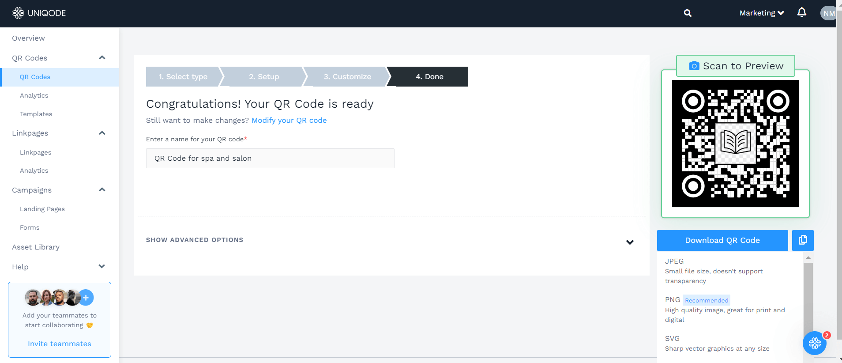Collapse the Campaigns sidebar section

(102, 190)
